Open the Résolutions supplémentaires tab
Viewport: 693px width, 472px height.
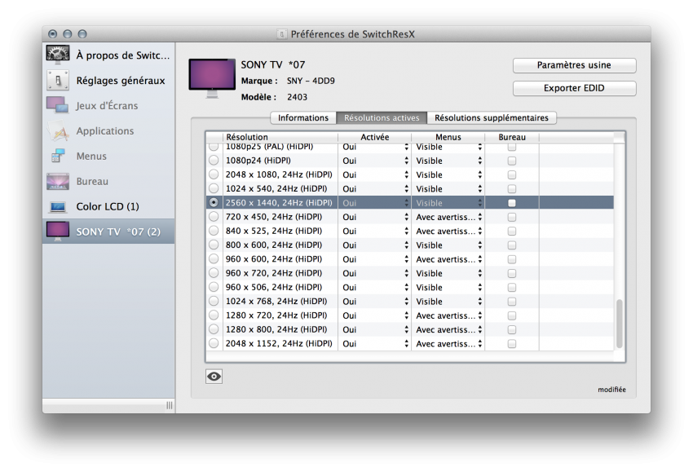coord(492,118)
